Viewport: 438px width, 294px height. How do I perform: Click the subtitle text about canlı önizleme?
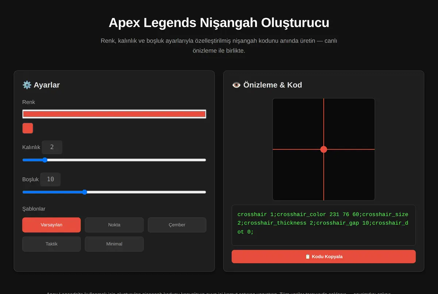[219, 46]
